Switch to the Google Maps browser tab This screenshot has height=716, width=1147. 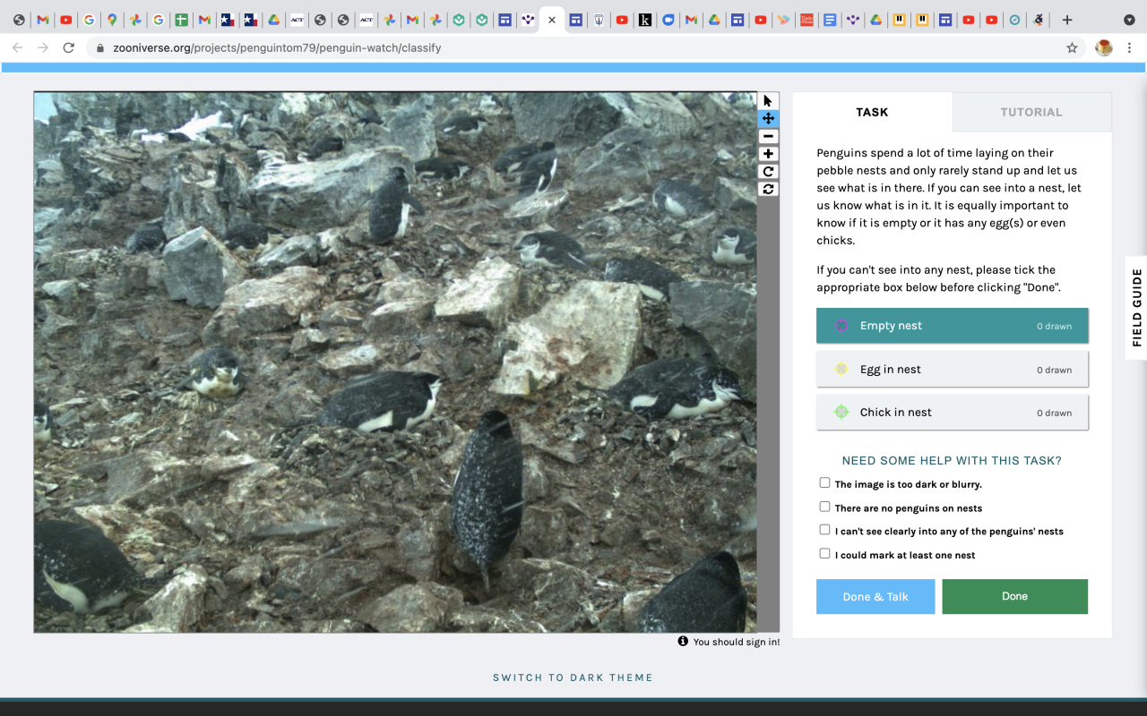tap(112, 20)
